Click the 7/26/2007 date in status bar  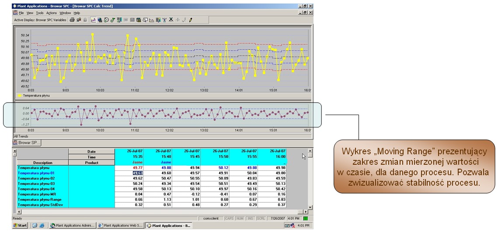278,218
